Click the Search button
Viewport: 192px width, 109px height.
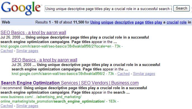click(181, 8)
